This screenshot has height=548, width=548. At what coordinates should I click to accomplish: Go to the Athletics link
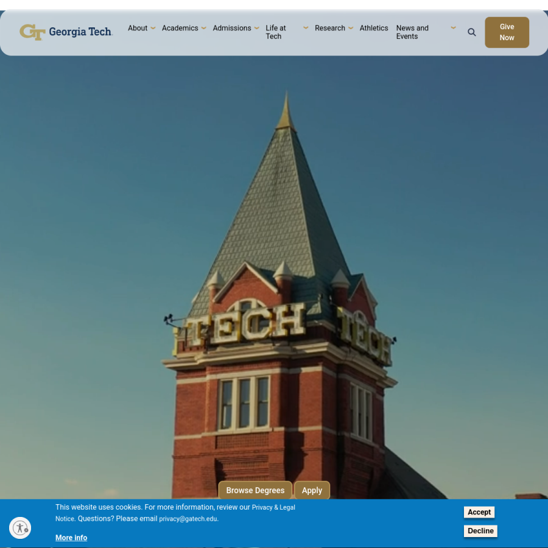[x=374, y=28]
